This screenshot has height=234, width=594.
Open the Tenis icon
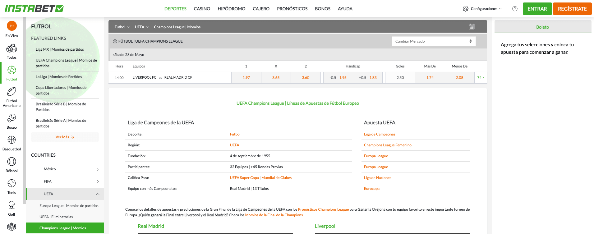12,183
